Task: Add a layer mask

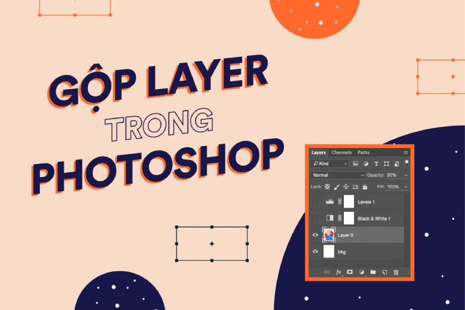Action: click(x=350, y=272)
